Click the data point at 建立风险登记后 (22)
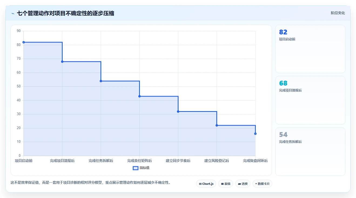356x198 pixels. coord(217,125)
